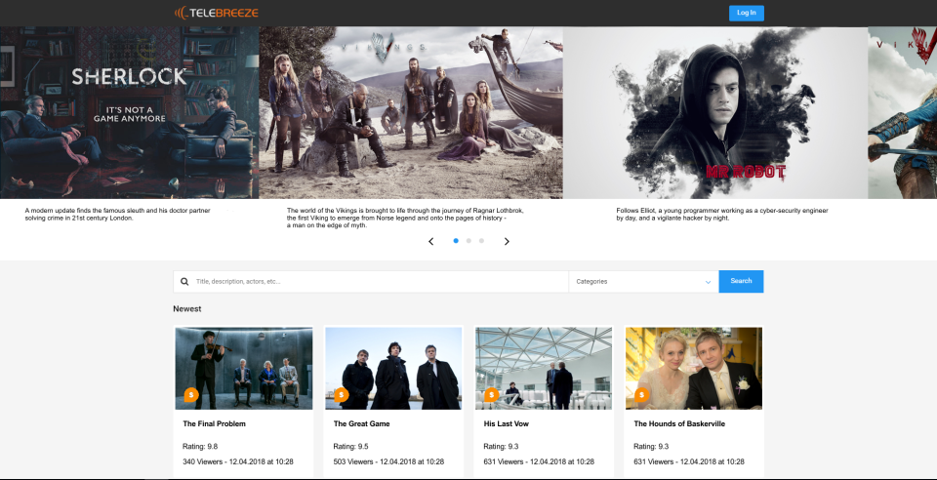Click the Log In button
Viewport: 937px width, 480px height.
(x=747, y=13)
